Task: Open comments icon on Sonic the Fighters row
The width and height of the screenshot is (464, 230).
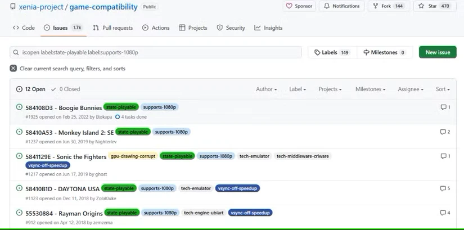Action: pyautogui.click(x=443, y=156)
